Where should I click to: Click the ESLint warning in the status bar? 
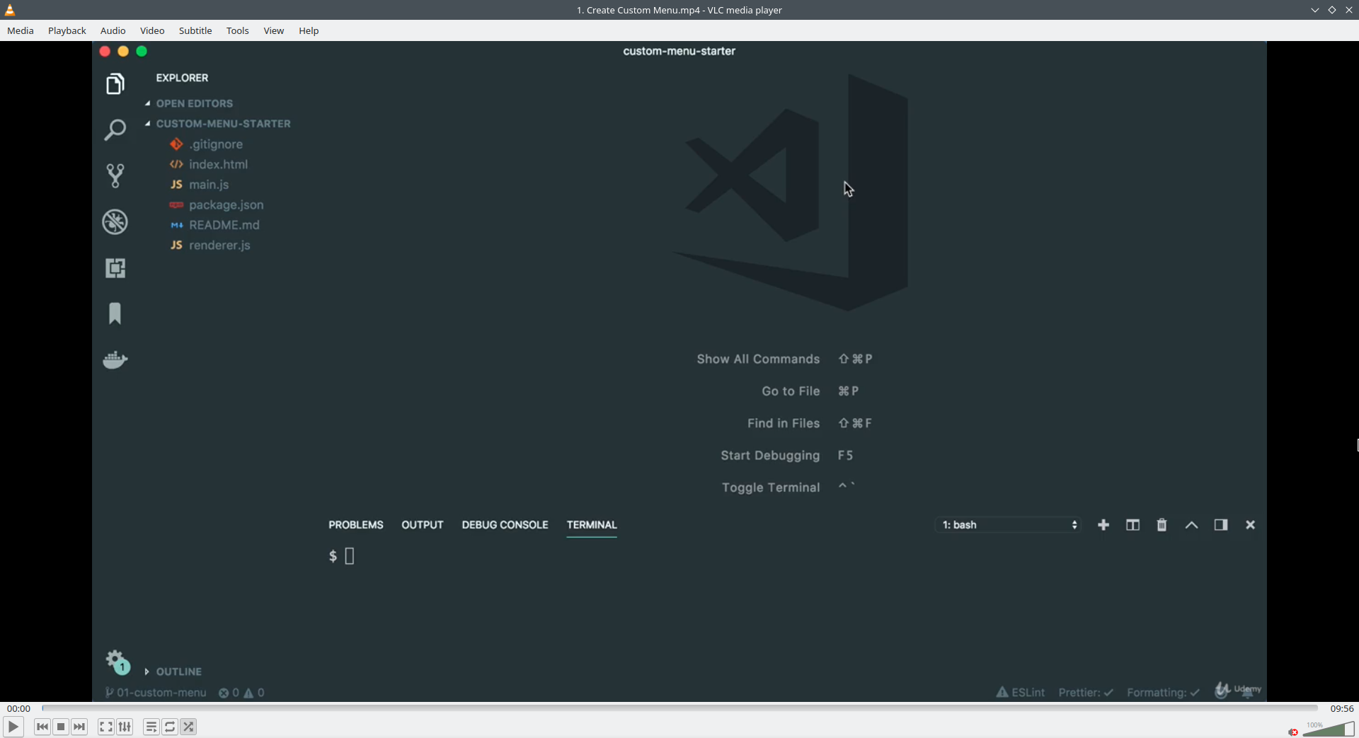(1021, 693)
